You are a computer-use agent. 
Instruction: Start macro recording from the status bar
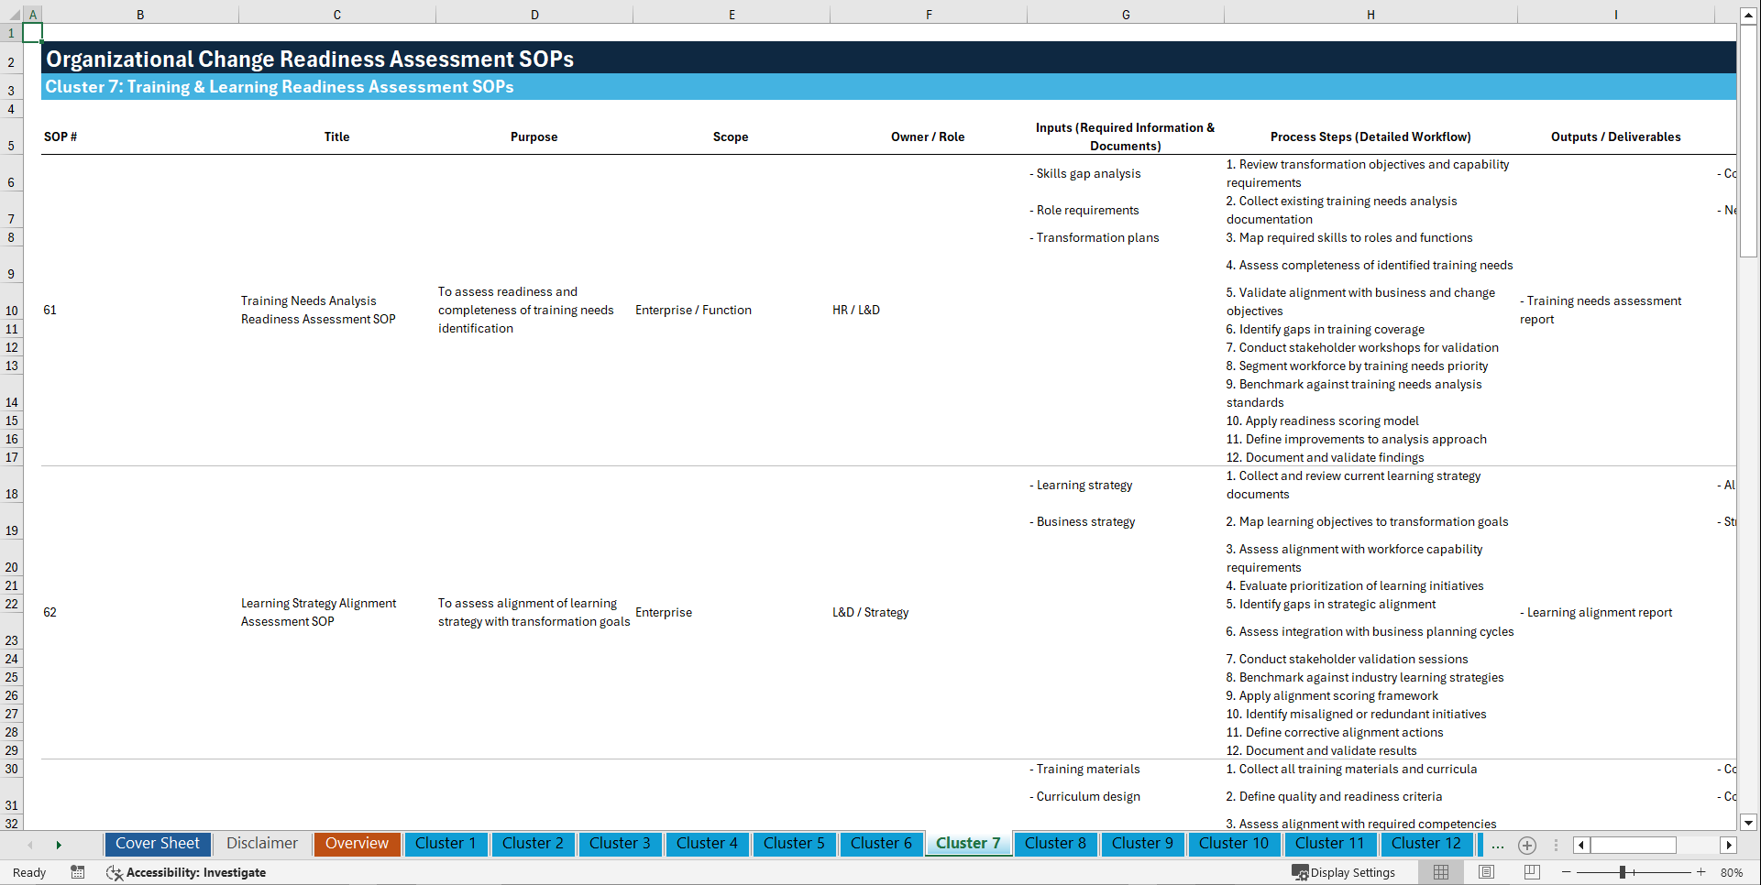point(78,872)
